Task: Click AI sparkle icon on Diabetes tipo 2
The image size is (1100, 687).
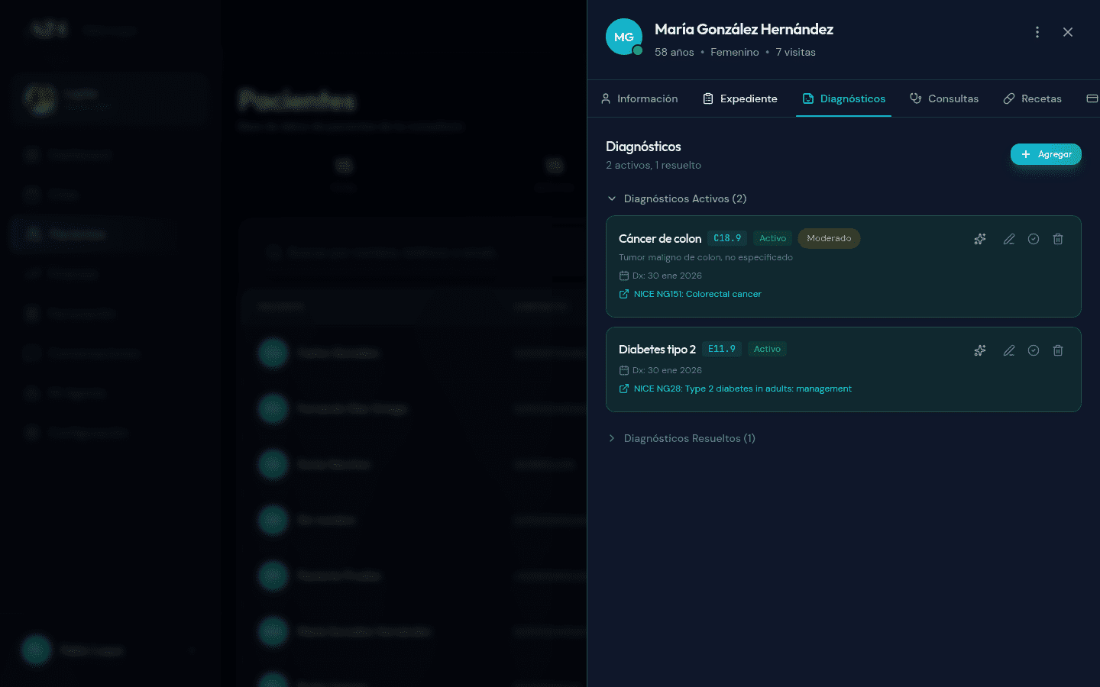Action: point(980,350)
